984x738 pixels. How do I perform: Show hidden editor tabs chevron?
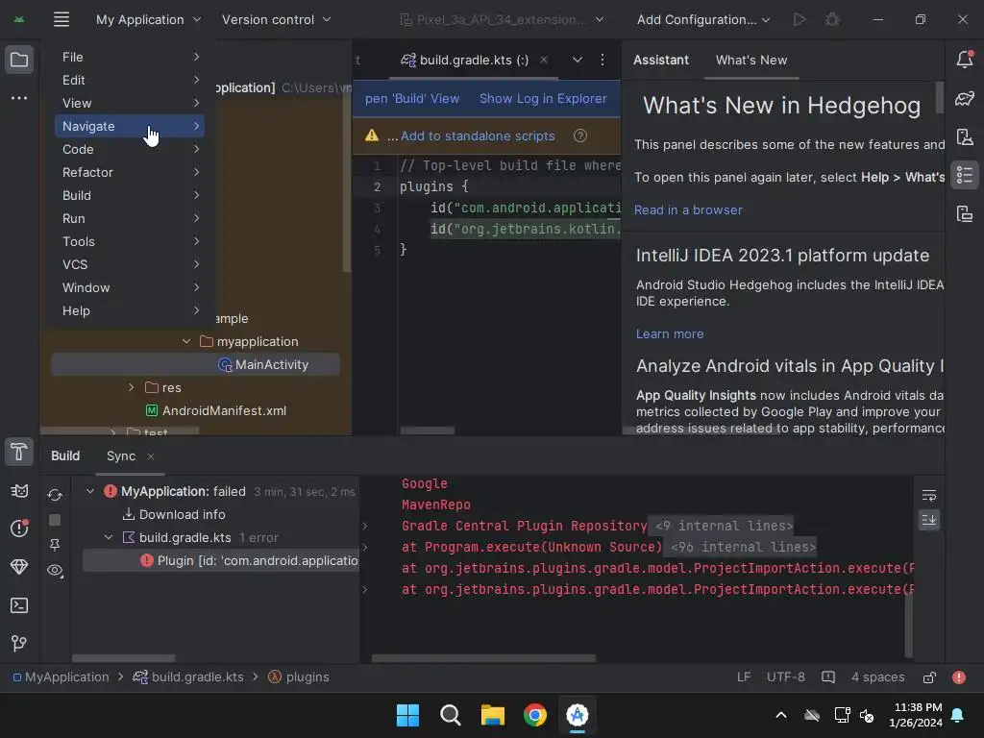point(578,60)
